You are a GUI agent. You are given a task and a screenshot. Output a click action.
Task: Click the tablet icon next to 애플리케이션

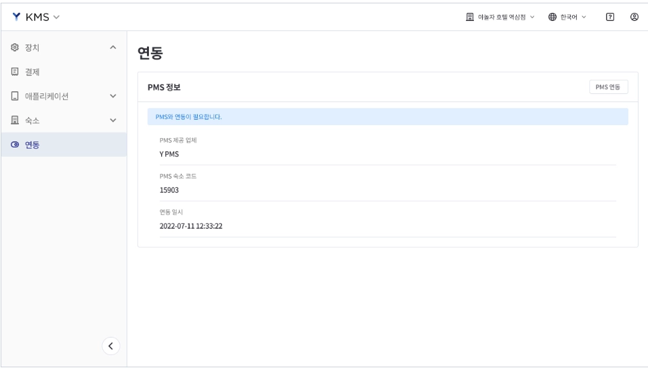pos(15,96)
